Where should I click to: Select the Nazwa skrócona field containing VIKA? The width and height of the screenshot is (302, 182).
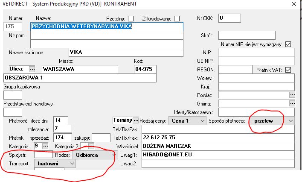[x=125, y=53]
